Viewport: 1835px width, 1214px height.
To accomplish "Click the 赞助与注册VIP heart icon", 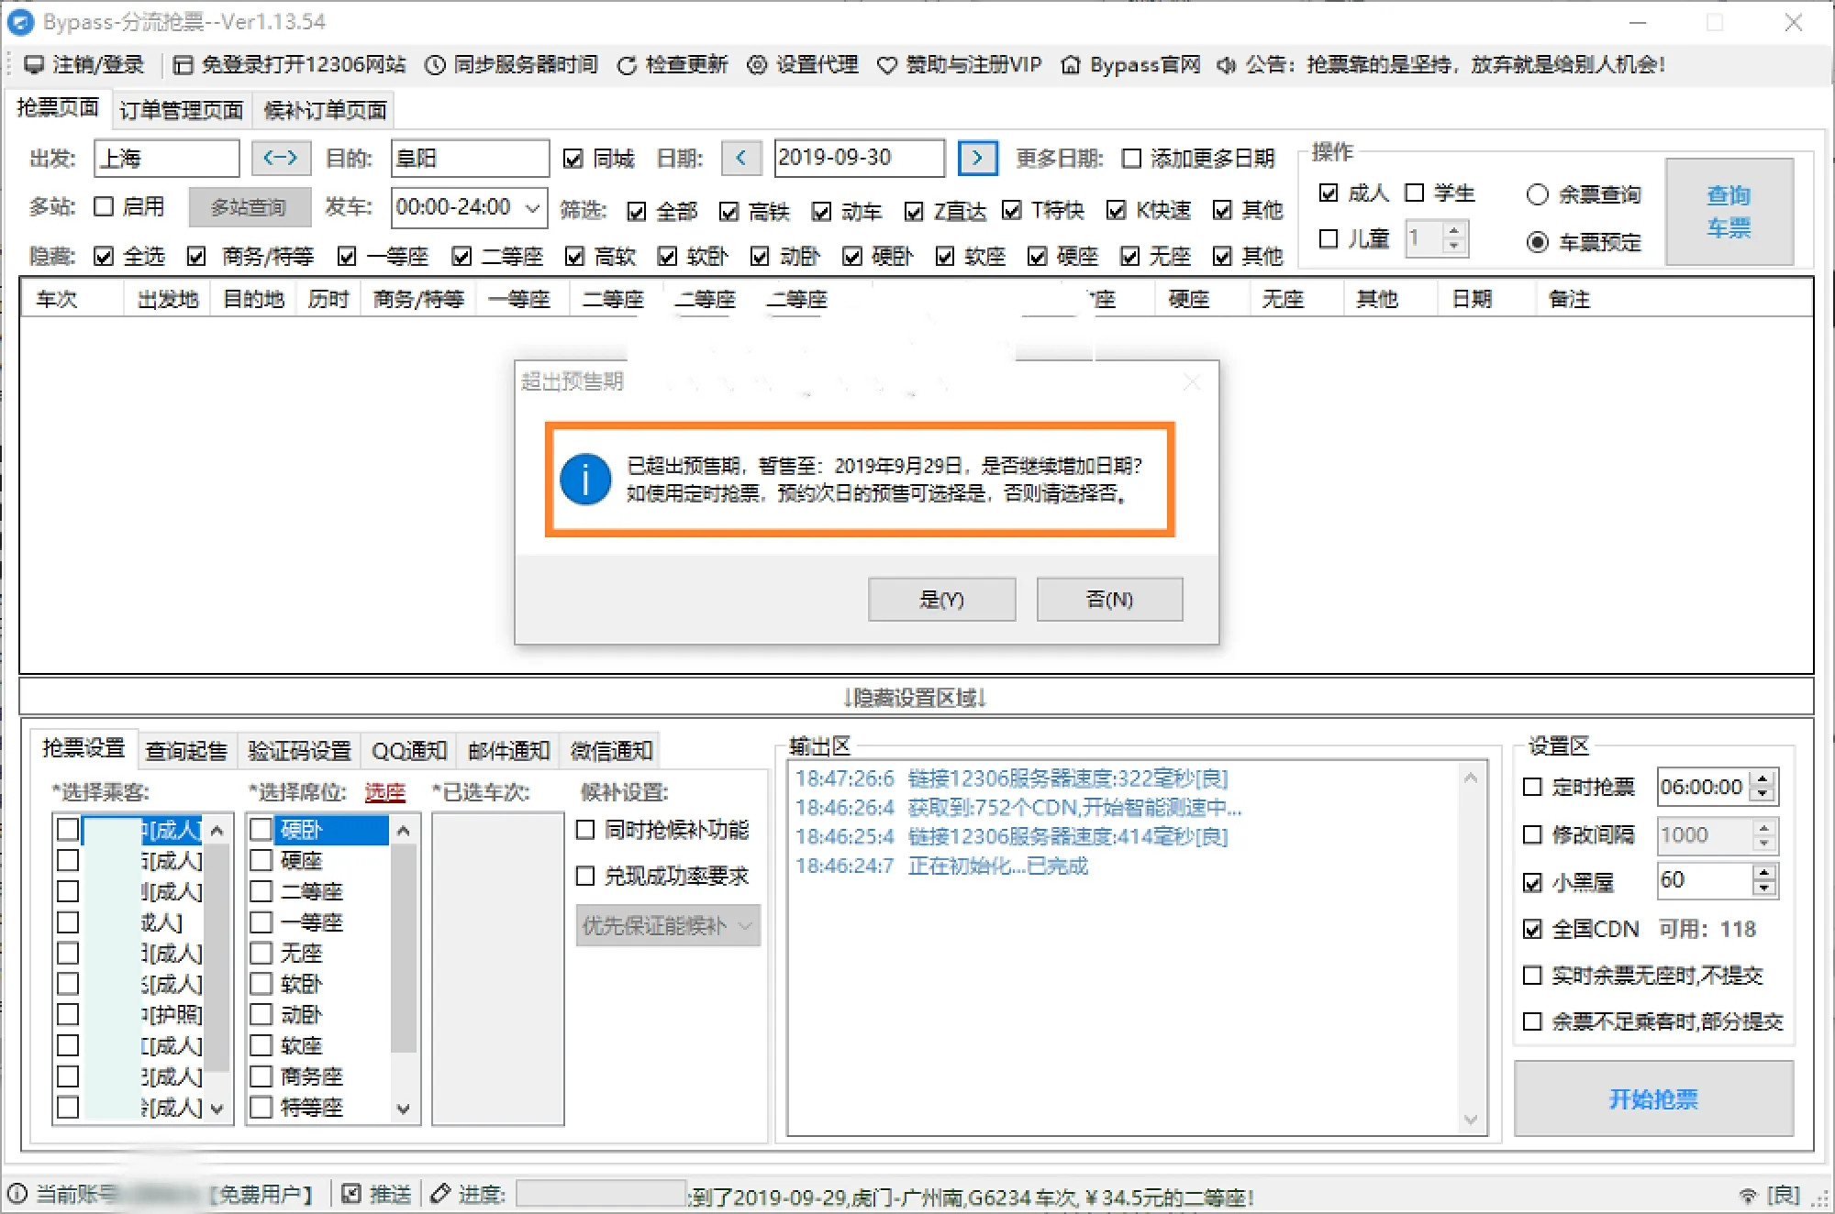I will coord(886,64).
